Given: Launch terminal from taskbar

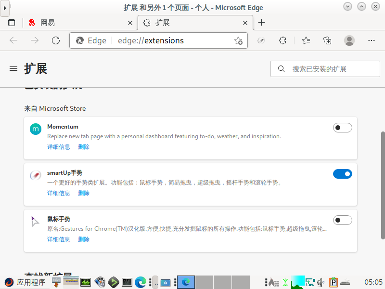Looking at the screenshot, I should tap(127, 282).
